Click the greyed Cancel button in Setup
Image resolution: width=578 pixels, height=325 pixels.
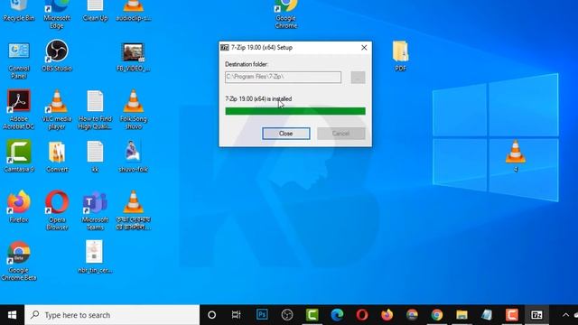(x=341, y=134)
